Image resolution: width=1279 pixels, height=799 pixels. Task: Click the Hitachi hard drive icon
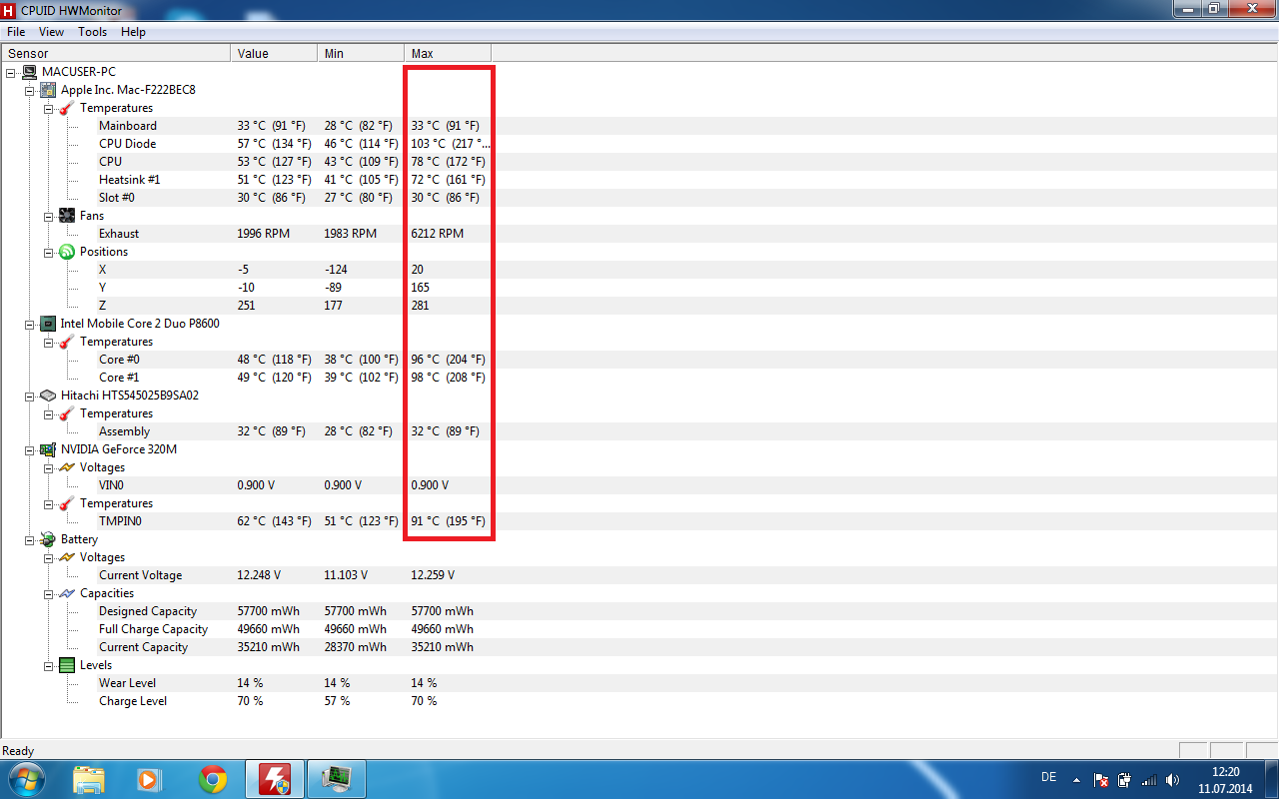point(48,396)
